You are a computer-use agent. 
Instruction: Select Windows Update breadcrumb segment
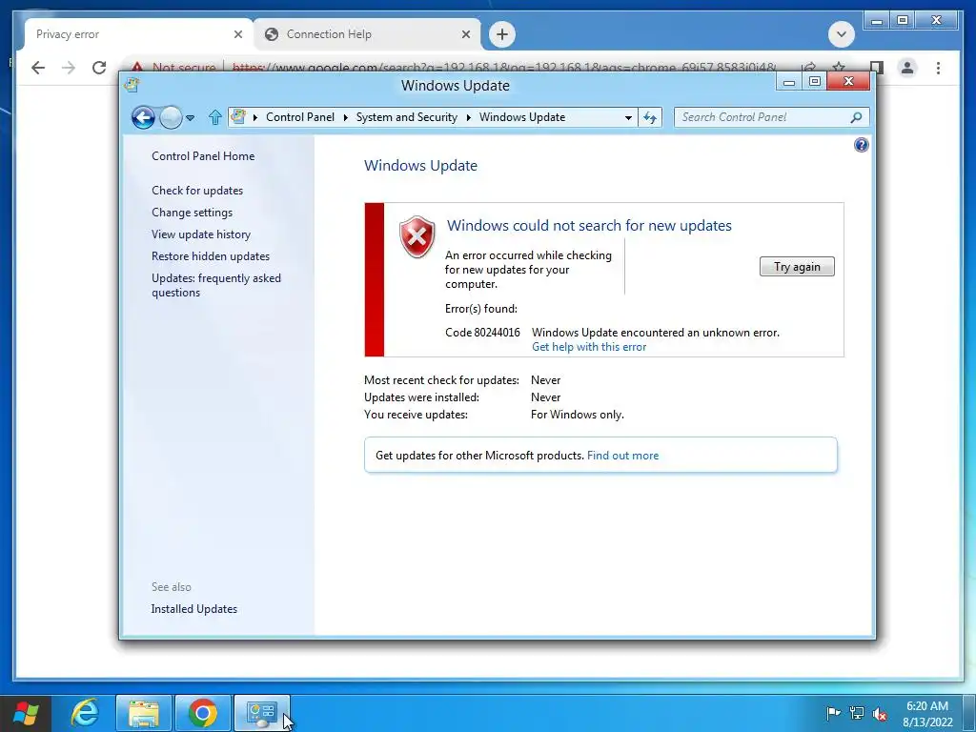(522, 117)
